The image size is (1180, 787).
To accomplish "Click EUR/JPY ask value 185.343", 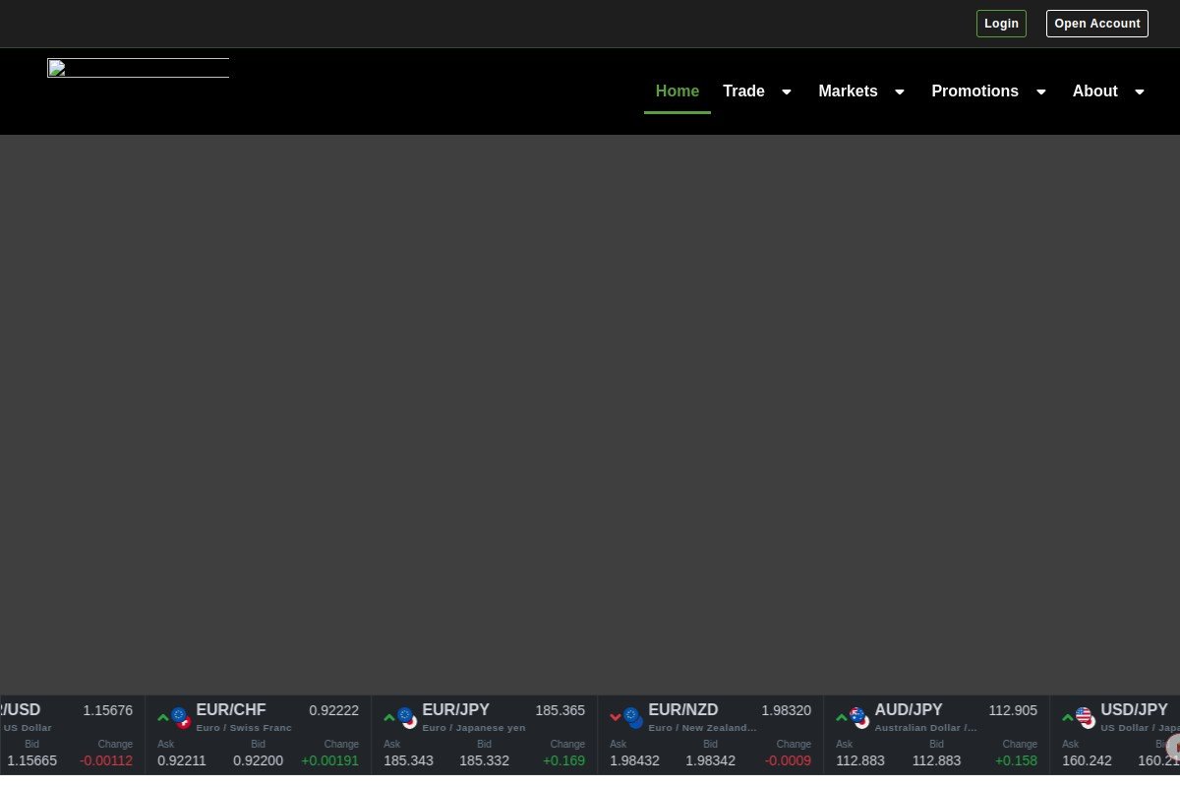I will point(408,760).
